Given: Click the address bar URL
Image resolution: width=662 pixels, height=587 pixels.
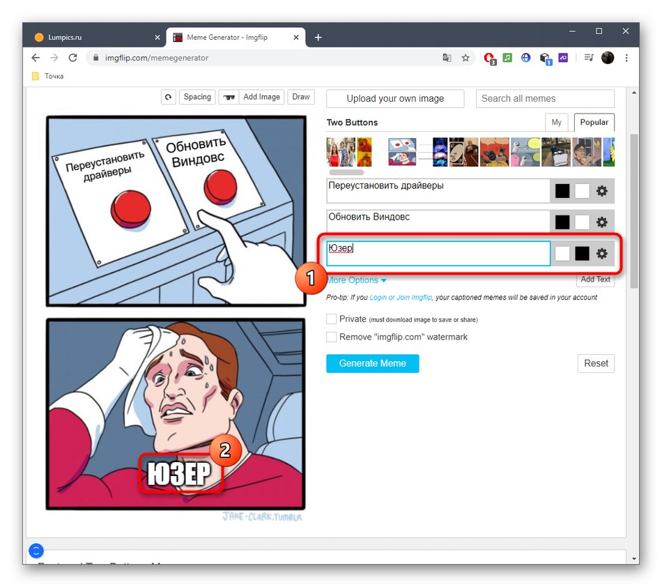Looking at the screenshot, I should [157, 58].
